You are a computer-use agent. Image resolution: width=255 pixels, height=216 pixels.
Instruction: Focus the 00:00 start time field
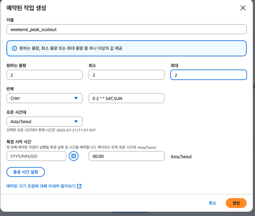pyautogui.click(x=126, y=156)
